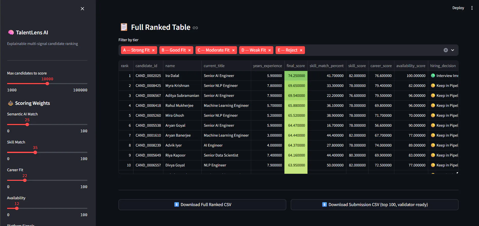
Task: Sort by years_experience column header
Action: 268,66
